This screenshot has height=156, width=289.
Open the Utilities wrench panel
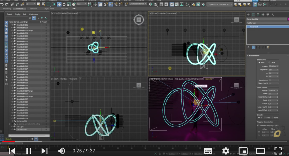[x=273, y=15]
